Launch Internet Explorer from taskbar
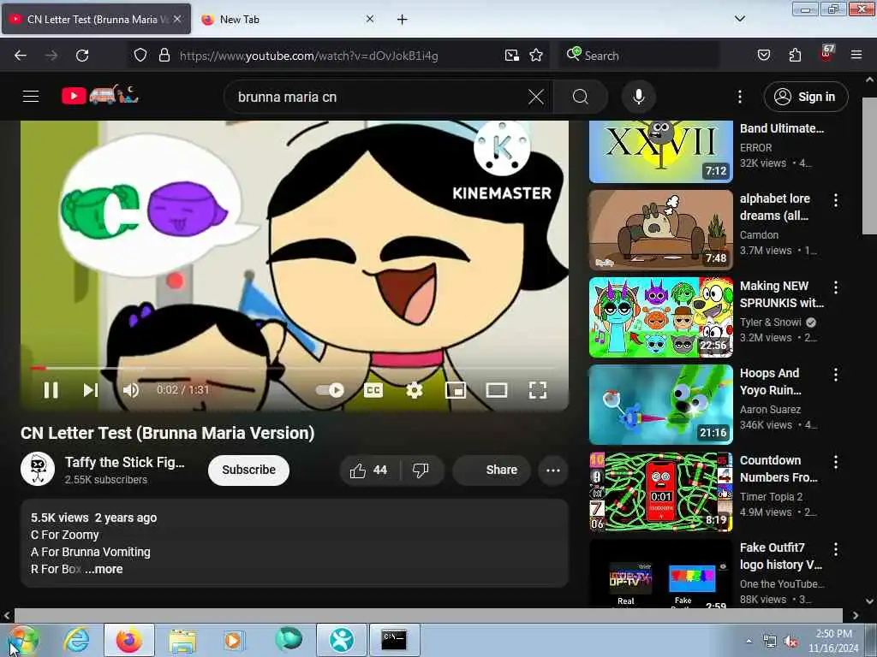877x657 pixels. 76,640
